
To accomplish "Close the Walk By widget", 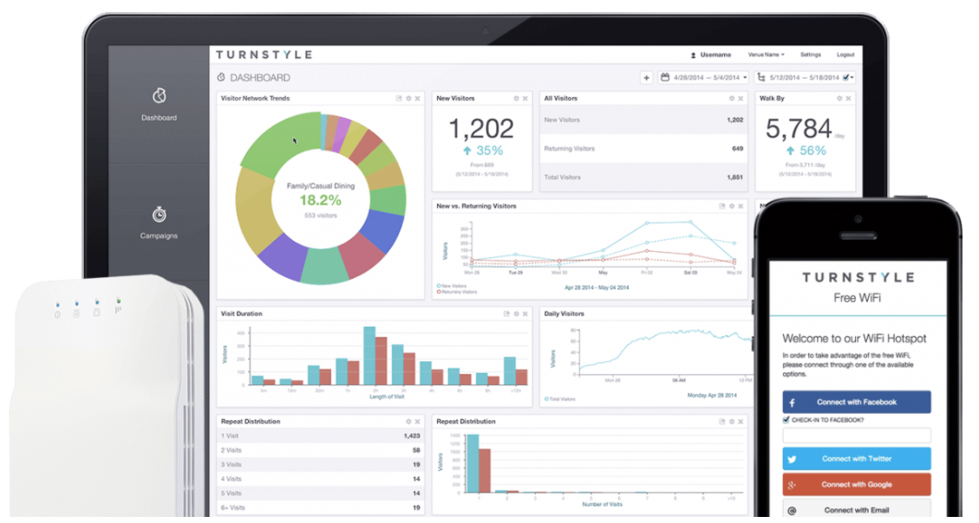I will 849,99.
